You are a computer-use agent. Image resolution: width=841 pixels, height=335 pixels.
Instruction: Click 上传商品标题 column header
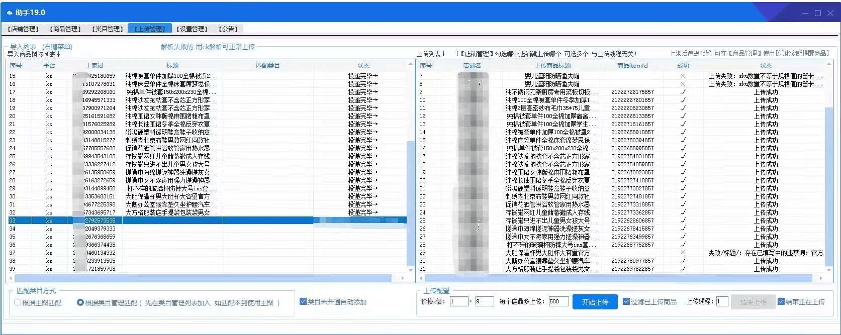click(x=552, y=66)
